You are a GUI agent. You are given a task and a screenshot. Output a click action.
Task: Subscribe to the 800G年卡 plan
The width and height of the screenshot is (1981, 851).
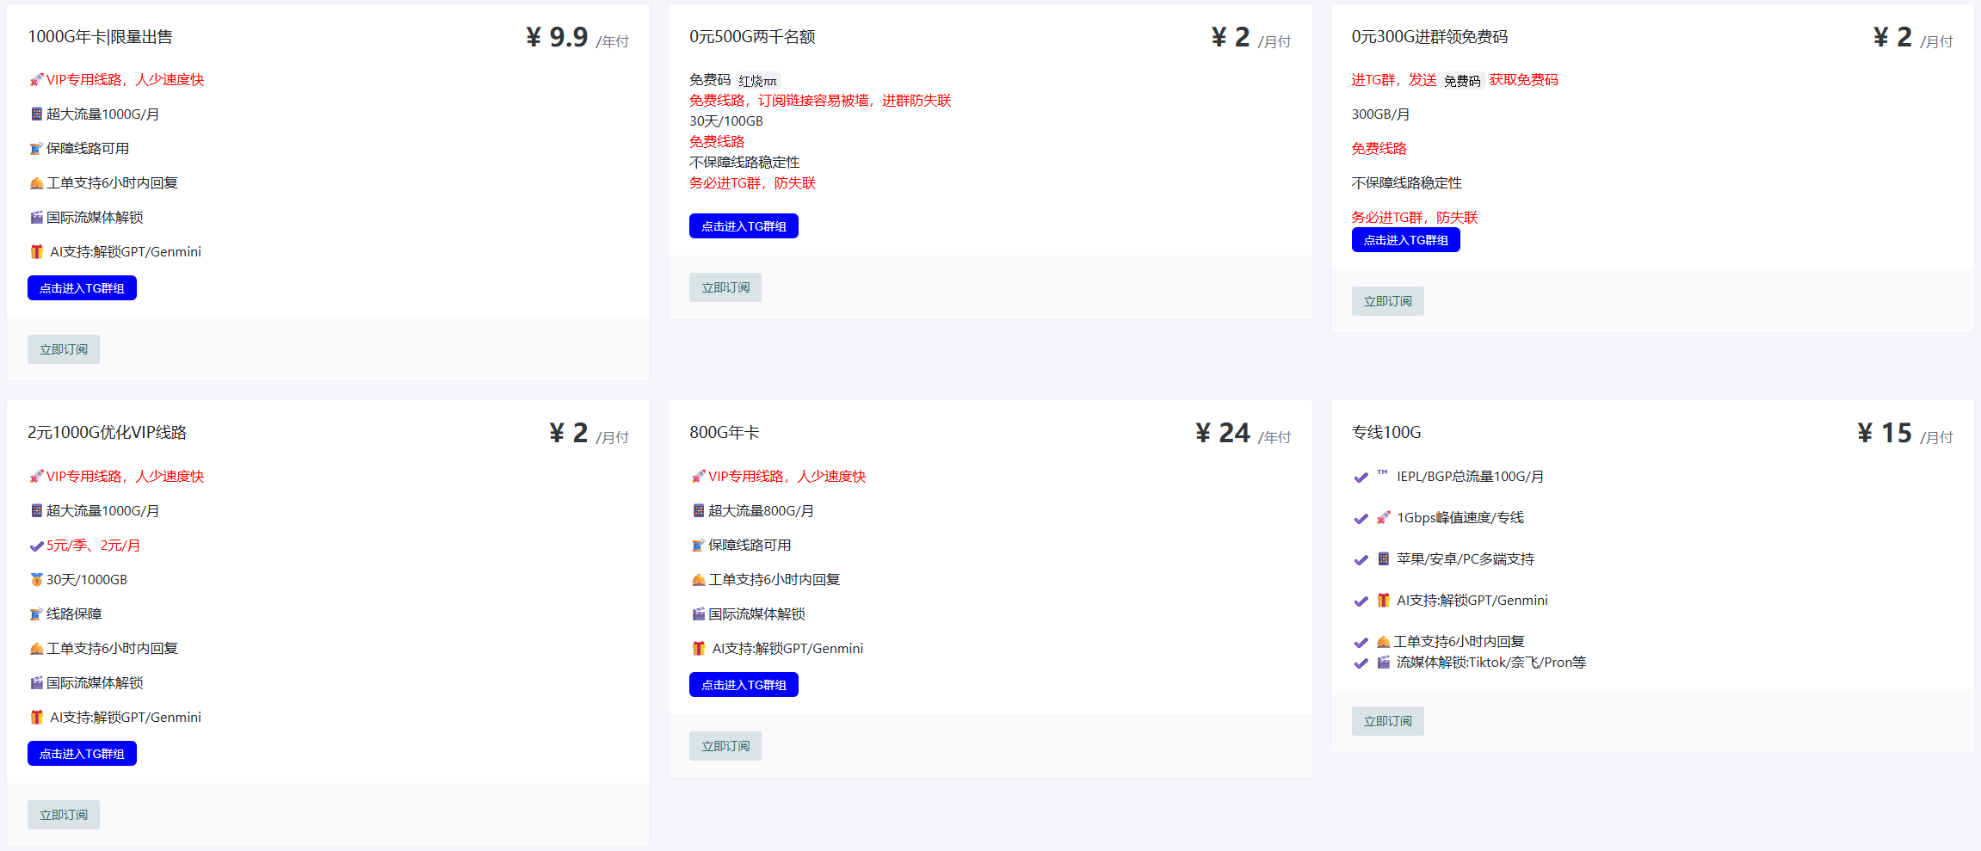point(725,746)
